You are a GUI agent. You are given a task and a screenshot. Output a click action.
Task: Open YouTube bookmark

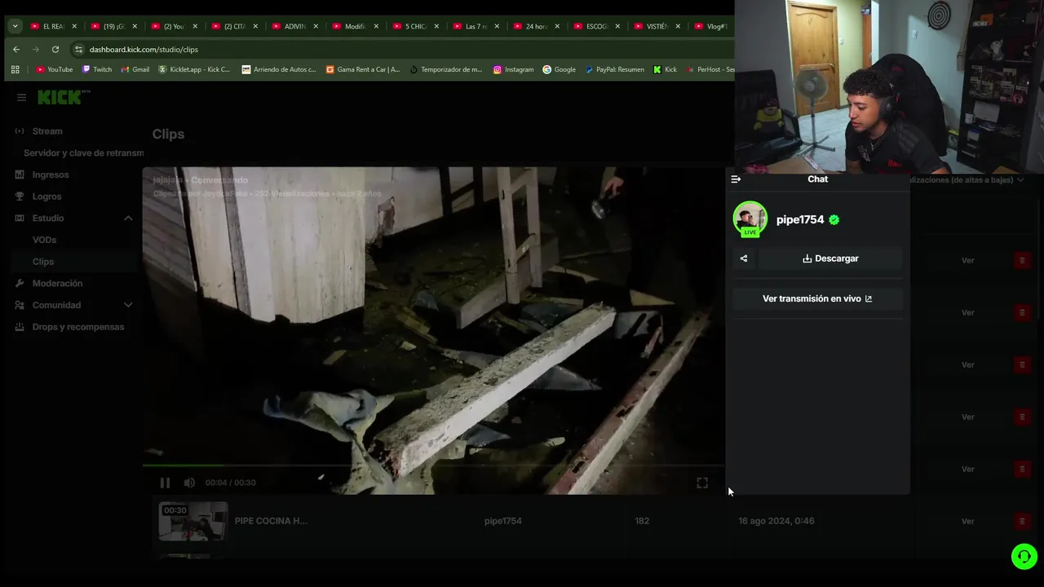55,69
